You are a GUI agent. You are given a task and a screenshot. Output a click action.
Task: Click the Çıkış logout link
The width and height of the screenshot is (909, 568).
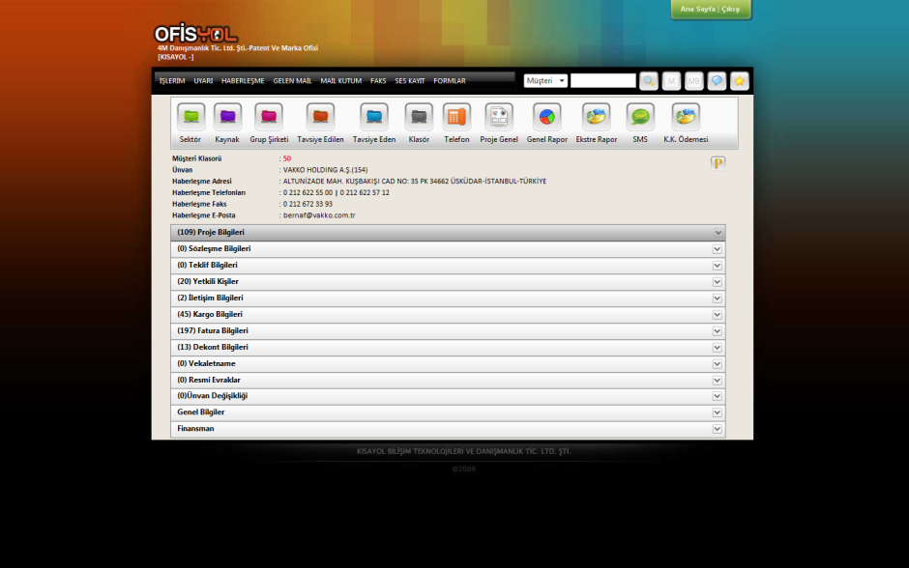pos(730,9)
